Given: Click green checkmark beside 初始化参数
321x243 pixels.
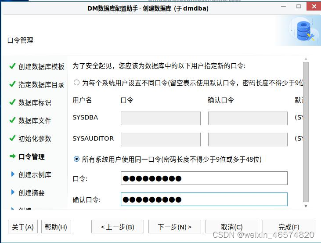Looking at the screenshot, I should pos(12,138).
